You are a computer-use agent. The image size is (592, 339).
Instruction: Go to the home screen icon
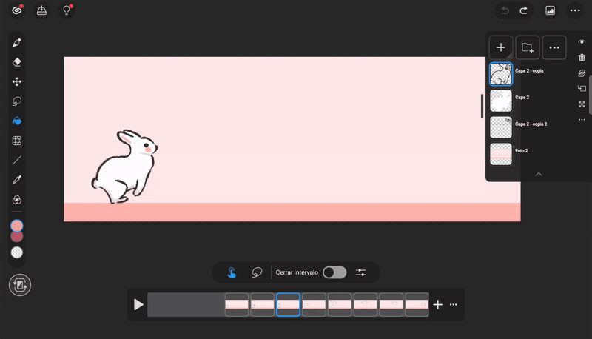(x=16, y=10)
